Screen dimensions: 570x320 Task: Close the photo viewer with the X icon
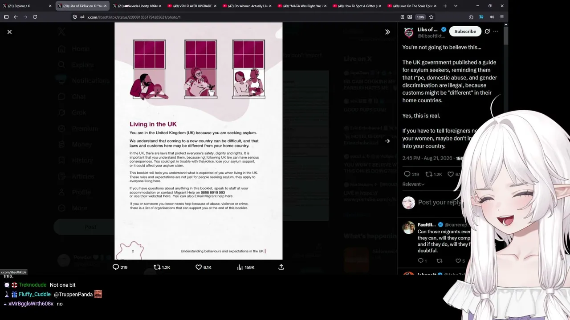9,32
